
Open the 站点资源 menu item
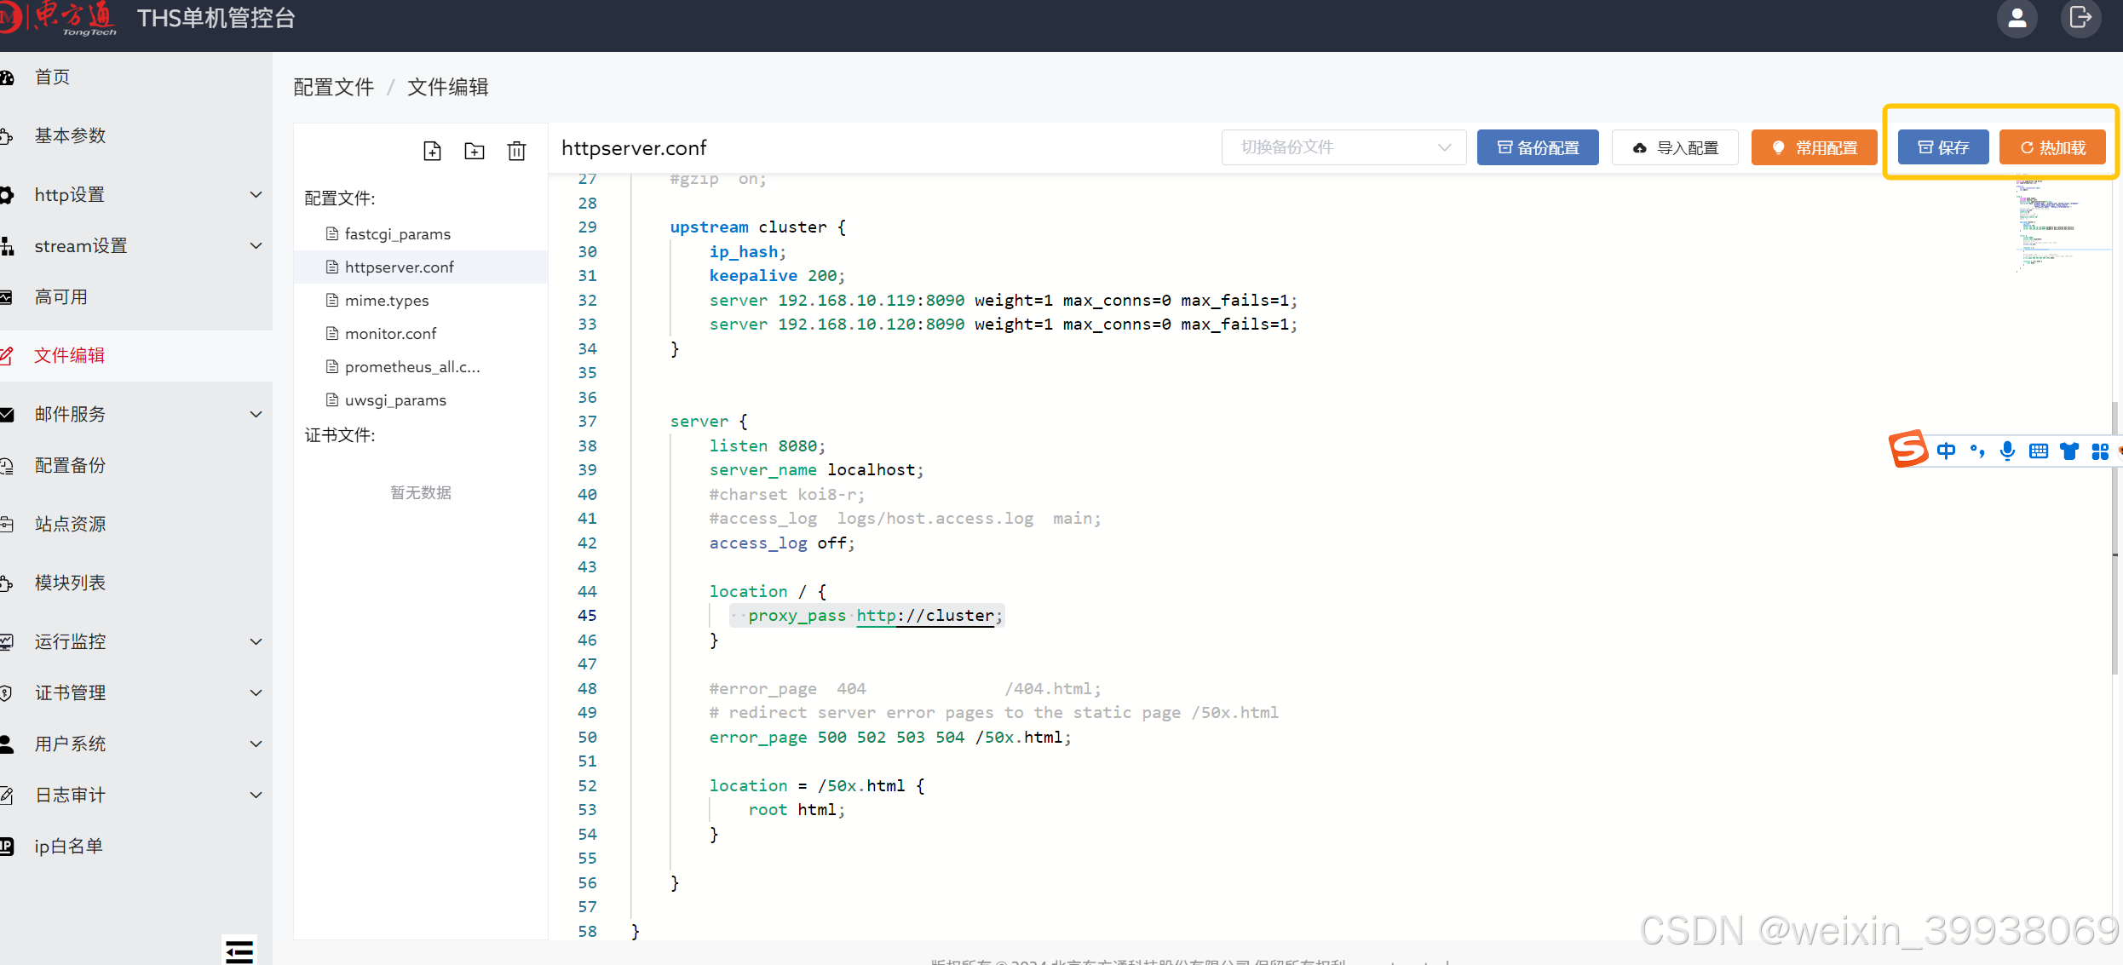(136, 525)
